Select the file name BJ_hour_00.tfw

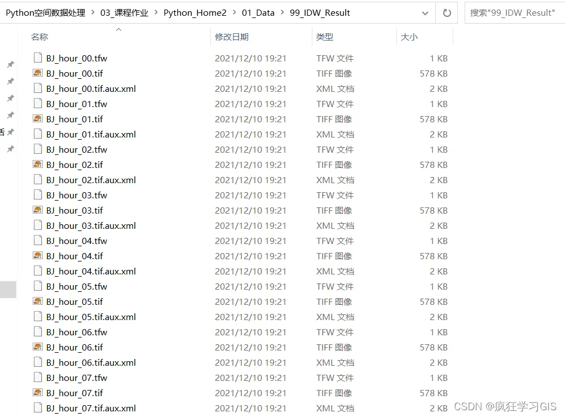click(x=76, y=59)
